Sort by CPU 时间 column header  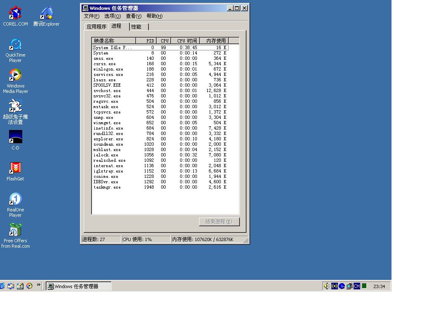[x=185, y=41]
